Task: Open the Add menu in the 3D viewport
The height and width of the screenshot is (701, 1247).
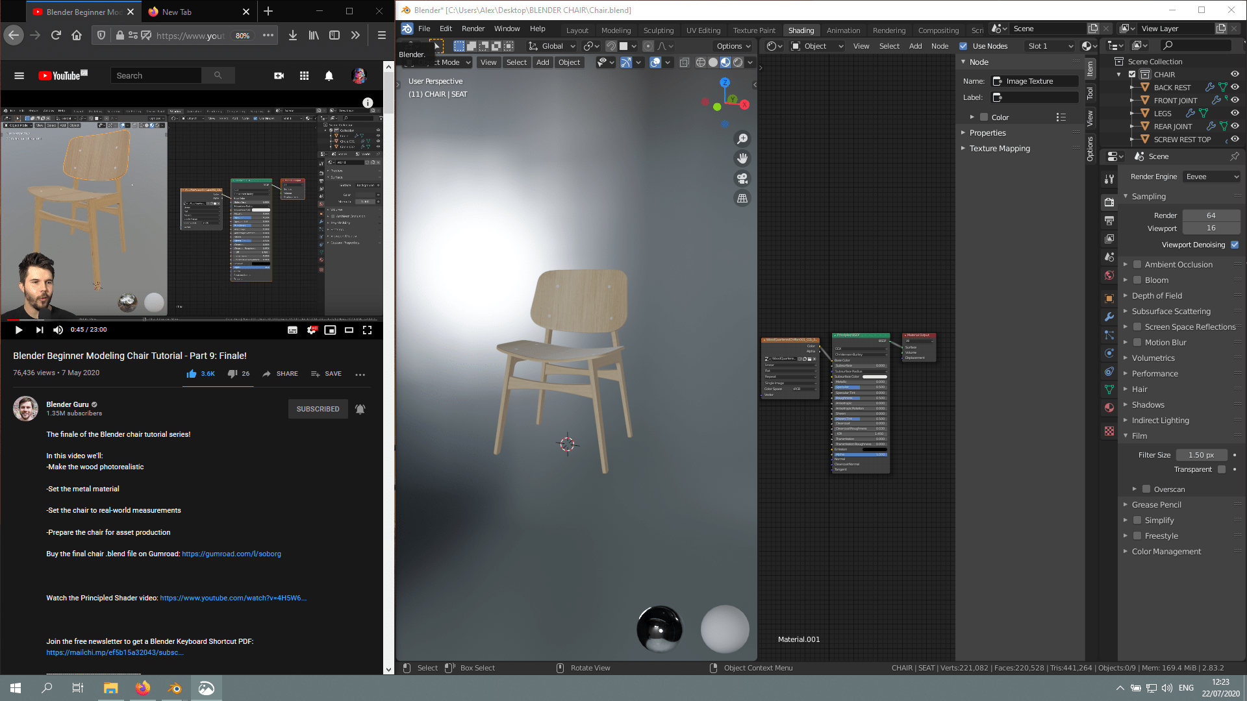Action: tap(542, 62)
